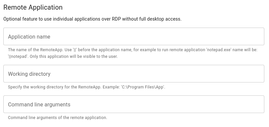The height and width of the screenshot is (127, 269).
Task: Click the 'Only this application will be visible' sentence
Action: coord(74,57)
